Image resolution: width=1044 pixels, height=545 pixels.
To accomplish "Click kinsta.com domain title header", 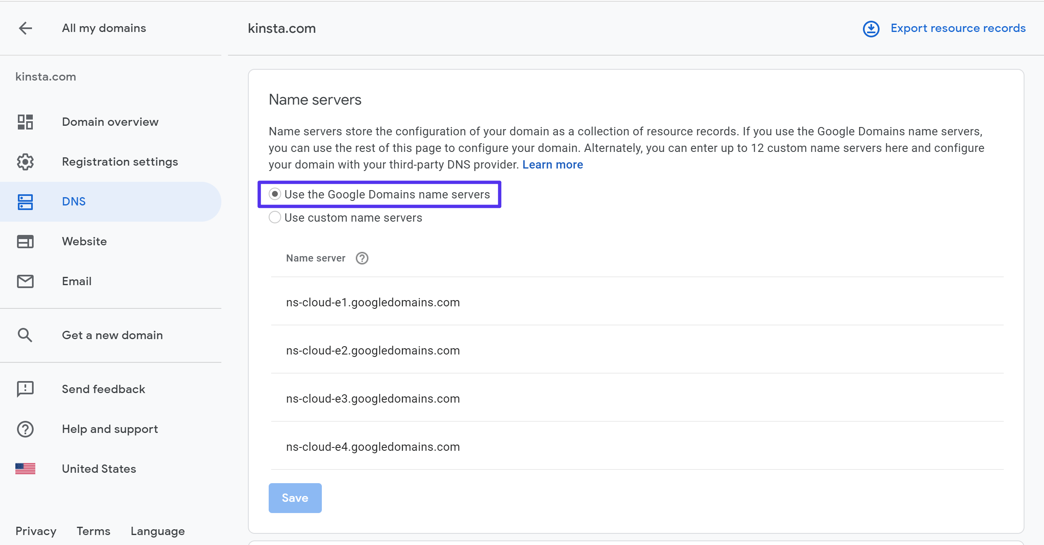I will pos(281,27).
